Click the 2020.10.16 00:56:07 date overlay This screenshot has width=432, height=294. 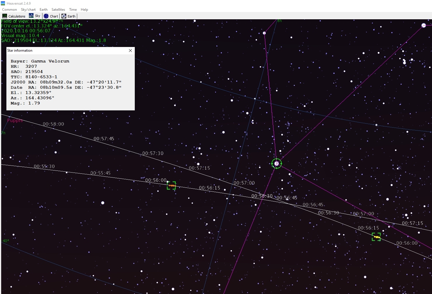pyautogui.click(x=26, y=31)
